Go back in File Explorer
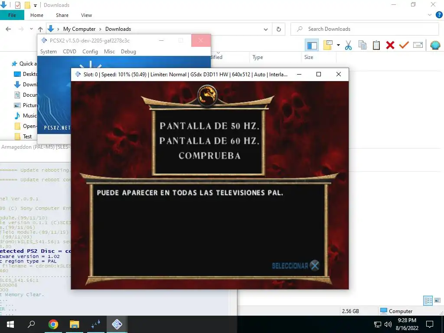 coord(8,29)
